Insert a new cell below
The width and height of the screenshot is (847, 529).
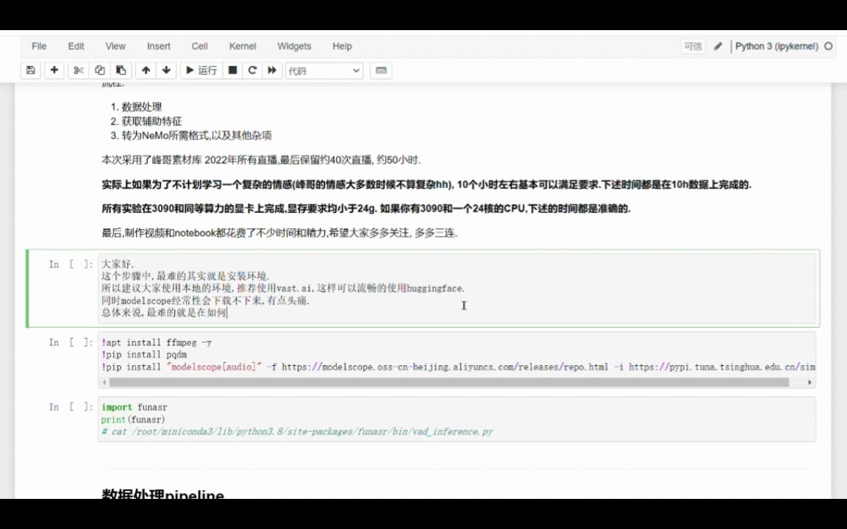[54, 70]
